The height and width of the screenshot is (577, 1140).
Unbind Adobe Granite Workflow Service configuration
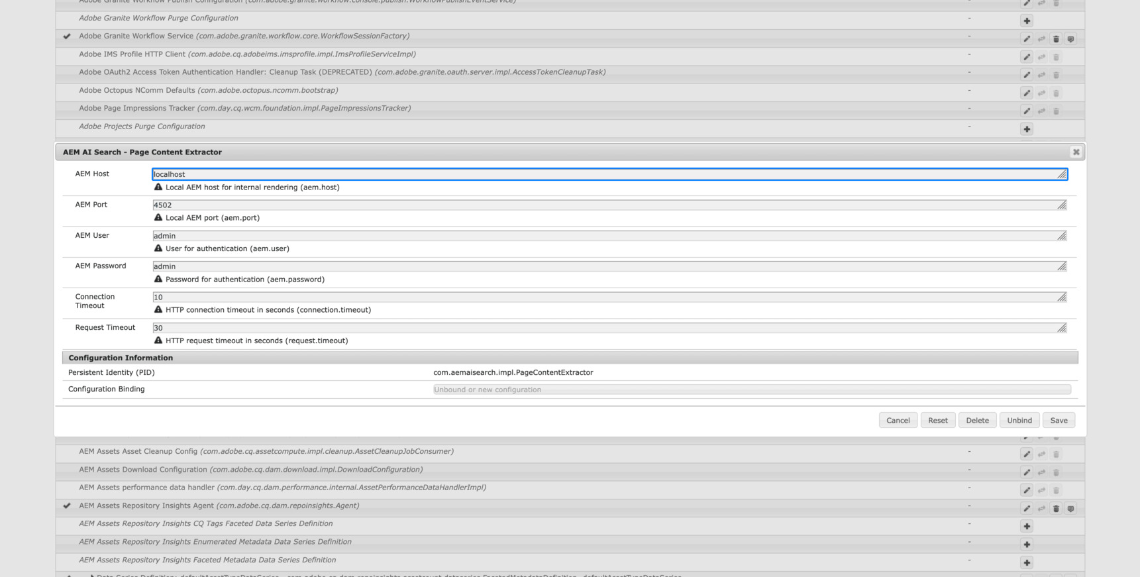(1041, 39)
